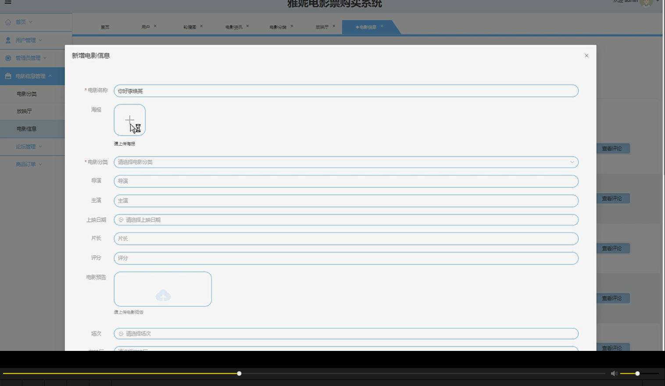Click the volume slider handle

(637, 373)
